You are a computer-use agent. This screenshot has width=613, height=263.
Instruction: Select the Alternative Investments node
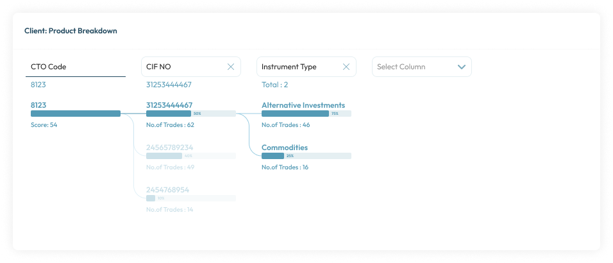pyautogui.click(x=303, y=105)
